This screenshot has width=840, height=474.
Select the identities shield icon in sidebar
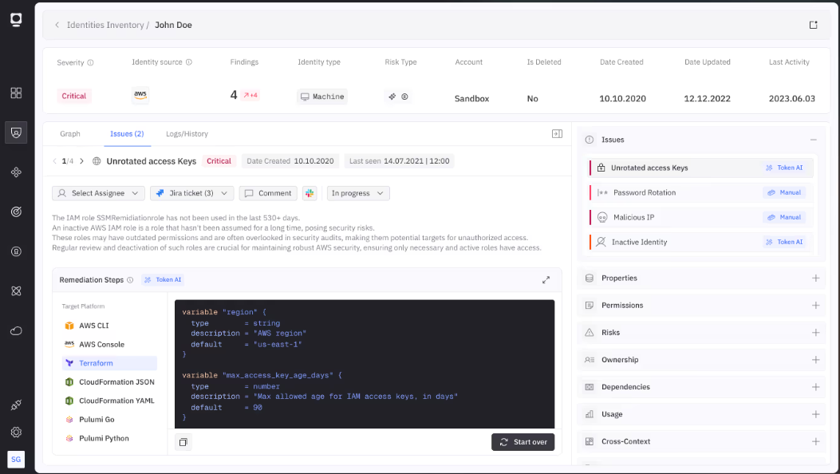16,132
